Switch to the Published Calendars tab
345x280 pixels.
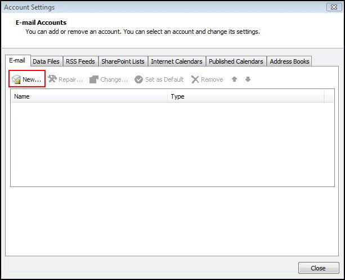click(236, 61)
